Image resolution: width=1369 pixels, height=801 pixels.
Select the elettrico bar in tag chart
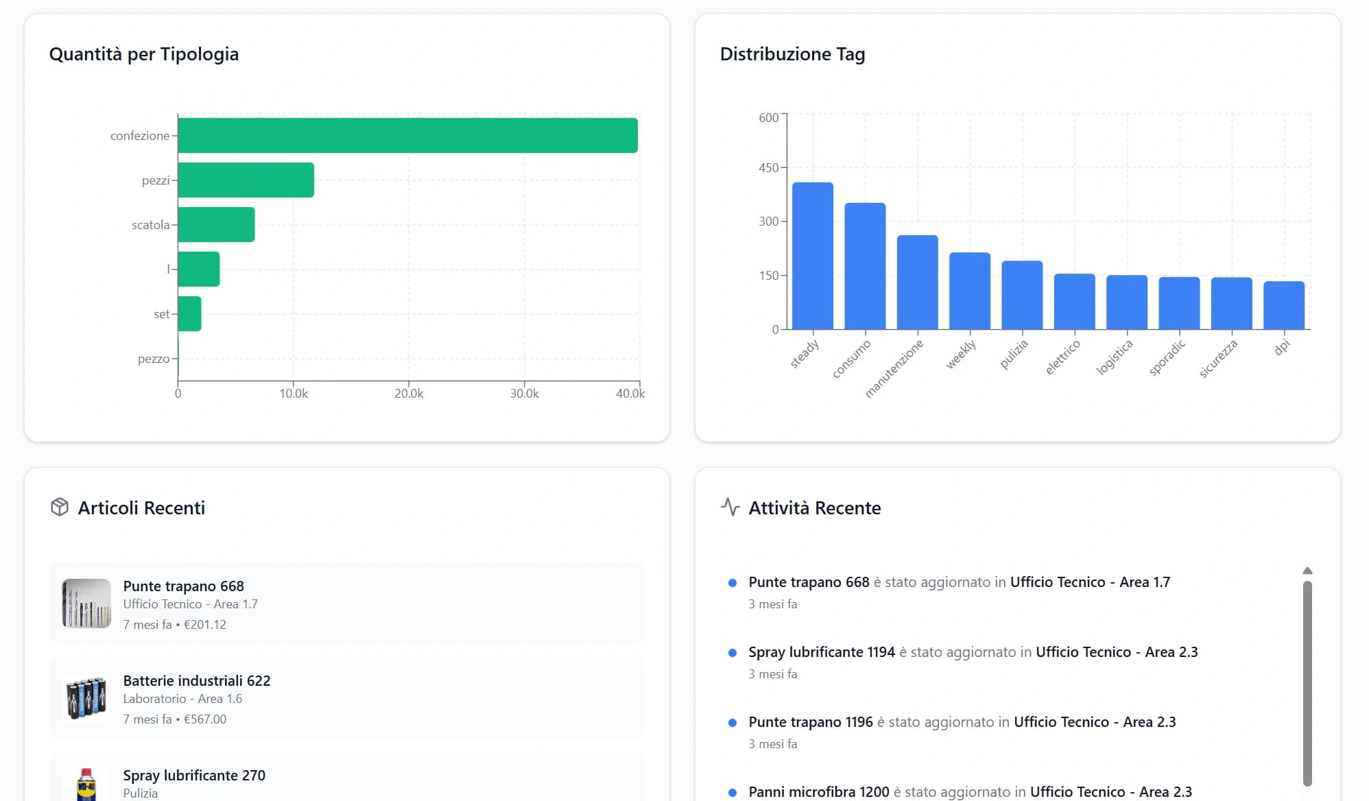[x=1075, y=302]
